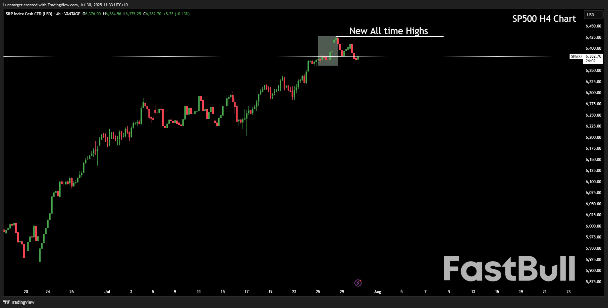Click the S&P Index Cash CFD symbol title
608x308 pixels.
coord(29,14)
